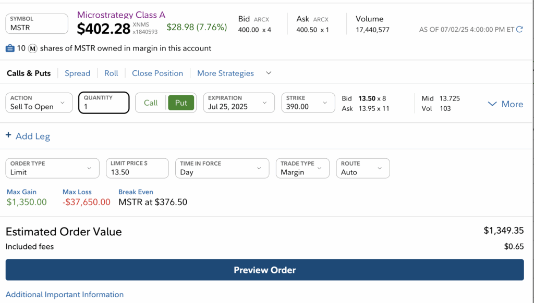Click the volume figure 17,440,577
Screen dimensions: 534x303
(372, 30)
